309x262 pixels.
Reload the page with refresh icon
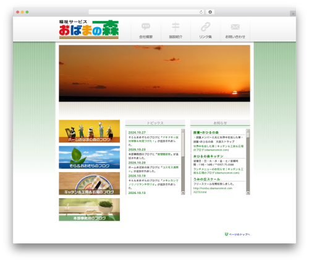201,12
